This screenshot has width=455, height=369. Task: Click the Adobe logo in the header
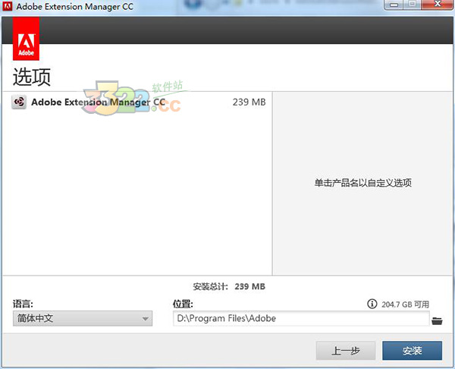click(x=26, y=39)
